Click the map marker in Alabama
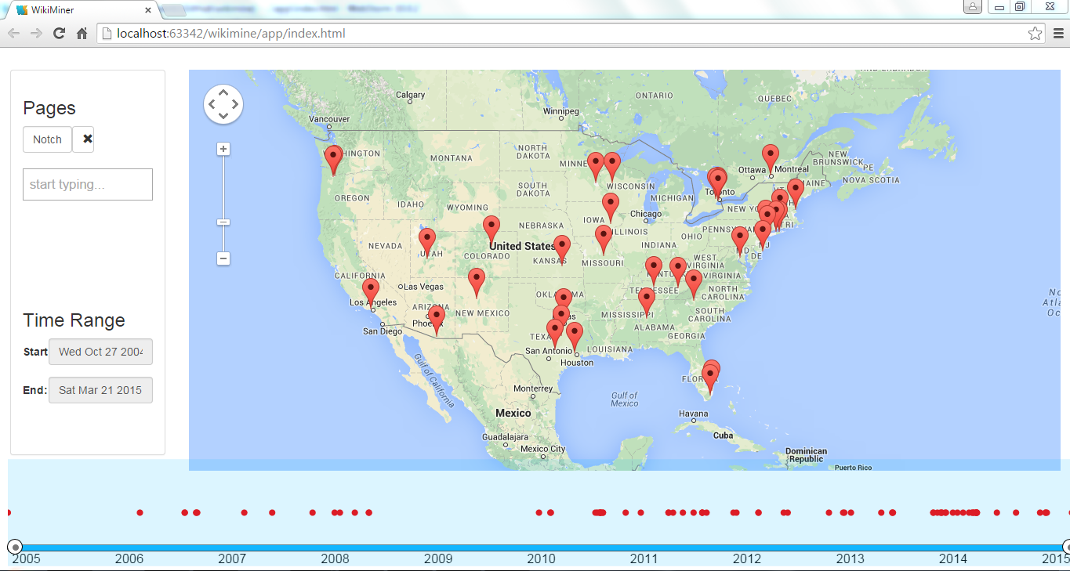This screenshot has width=1070, height=571. (x=647, y=302)
